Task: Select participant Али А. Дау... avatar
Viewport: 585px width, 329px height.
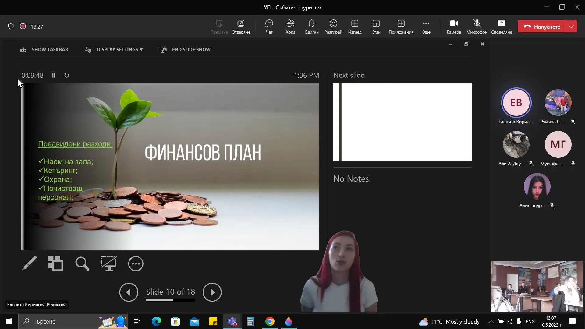Action: pyautogui.click(x=516, y=144)
